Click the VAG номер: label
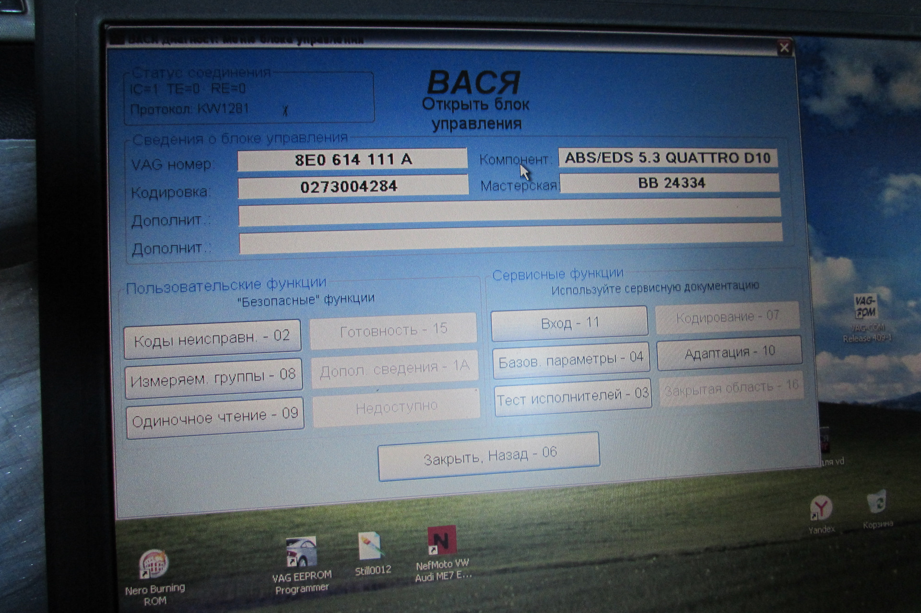Screen dimensions: 921x613 tap(173, 164)
